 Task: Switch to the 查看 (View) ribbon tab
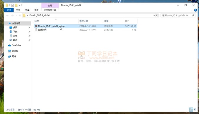coord(36,10)
